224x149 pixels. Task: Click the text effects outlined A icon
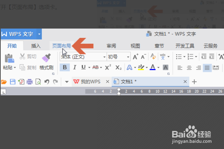tap(130, 67)
